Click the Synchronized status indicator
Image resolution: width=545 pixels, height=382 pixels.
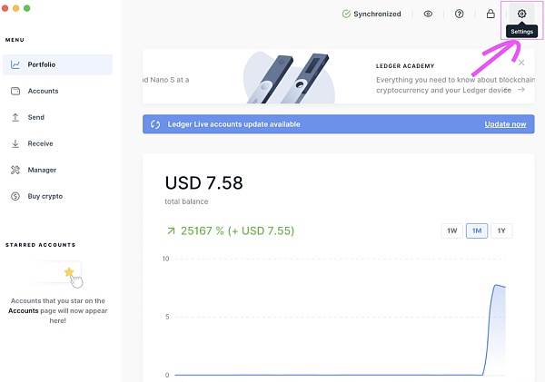[x=372, y=14]
